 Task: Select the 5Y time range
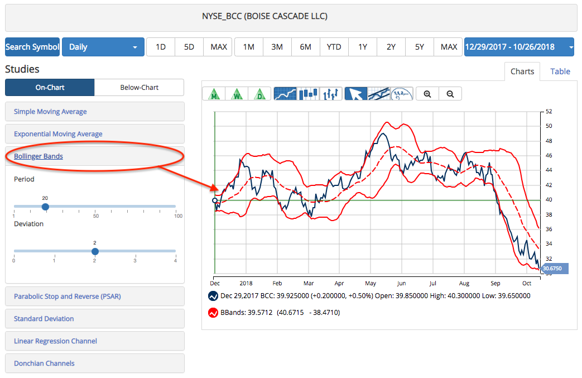420,47
